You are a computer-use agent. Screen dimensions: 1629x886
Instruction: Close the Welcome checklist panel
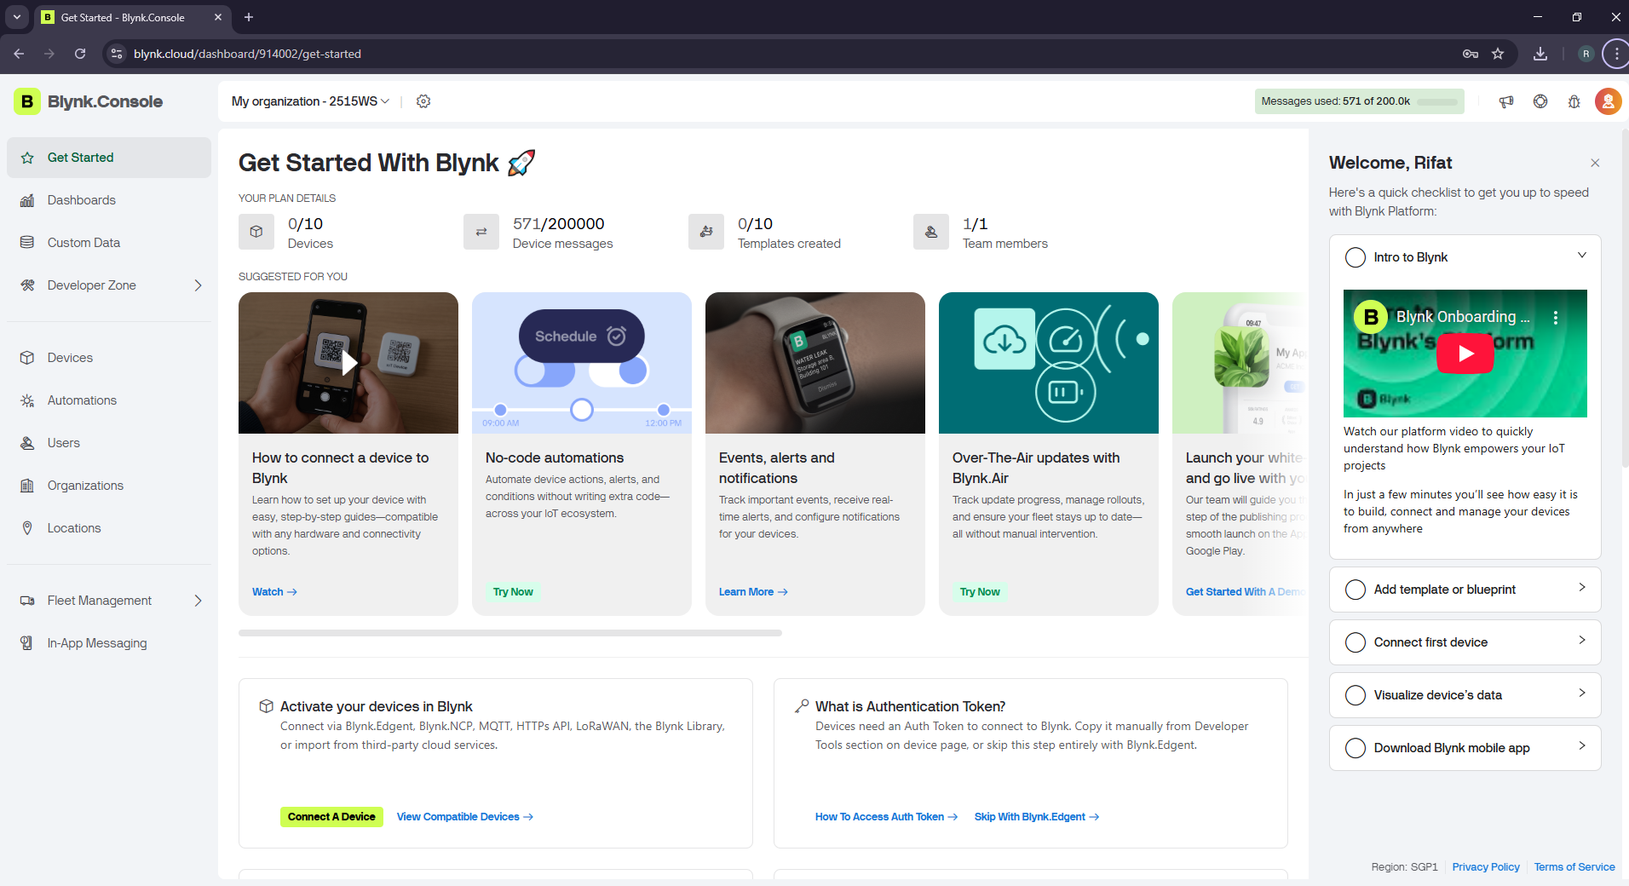(x=1595, y=163)
